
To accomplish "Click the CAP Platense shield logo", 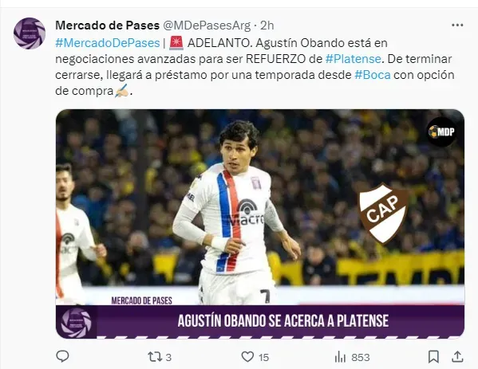I will tap(384, 213).
